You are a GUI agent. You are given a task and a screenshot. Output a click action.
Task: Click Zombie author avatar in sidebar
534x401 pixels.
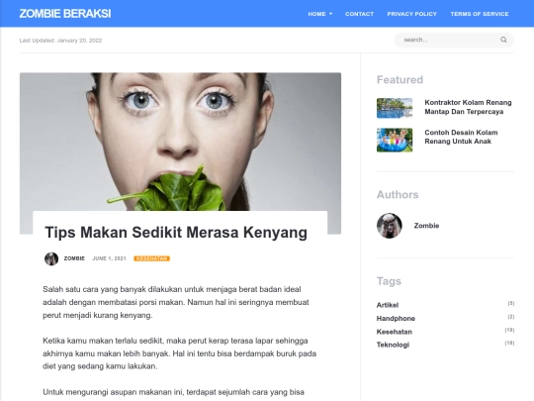(390, 226)
